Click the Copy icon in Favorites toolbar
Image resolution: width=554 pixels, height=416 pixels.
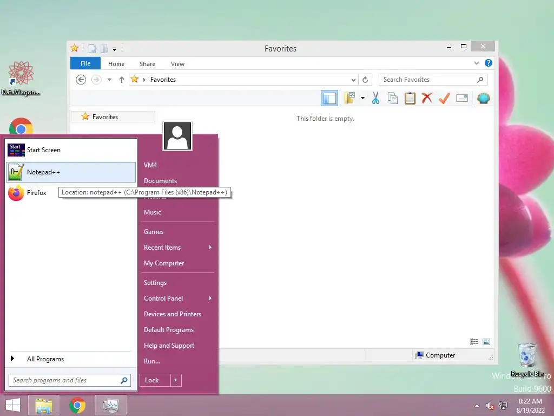pos(393,98)
